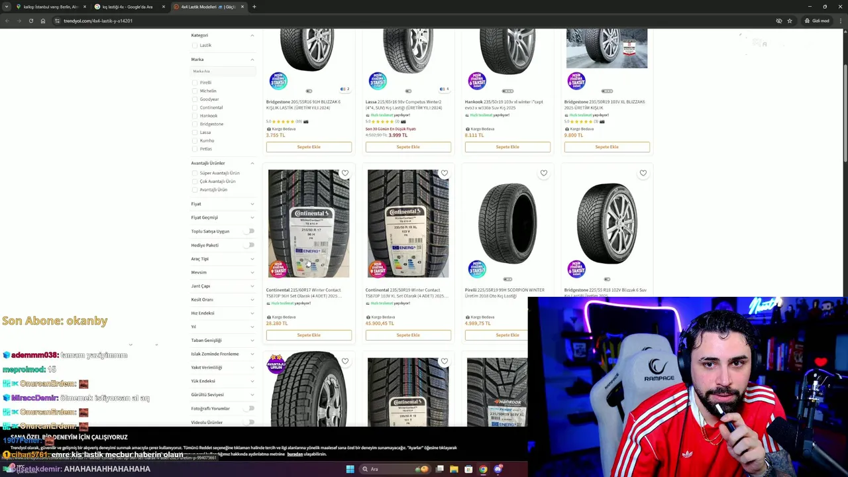The width and height of the screenshot is (848, 477).
Task: Toggle Toplu Satışa Uygun switch
Action: point(250,231)
